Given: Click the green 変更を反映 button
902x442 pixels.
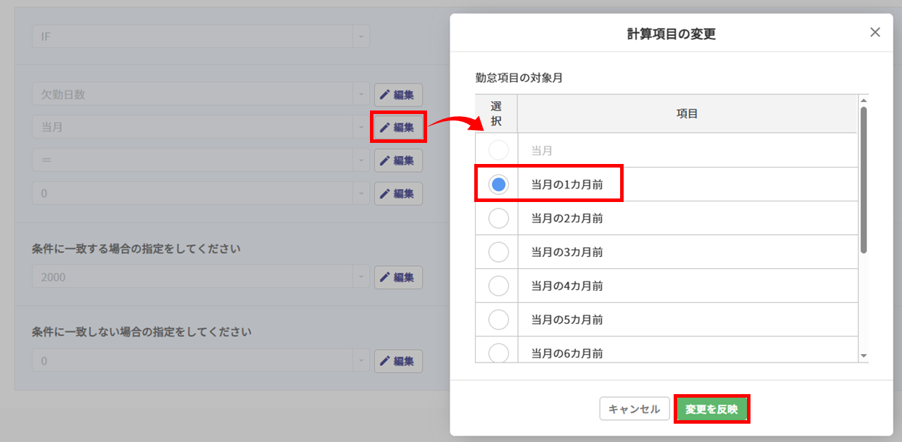Looking at the screenshot, I should pyautogui.click(x=712, y=409).
